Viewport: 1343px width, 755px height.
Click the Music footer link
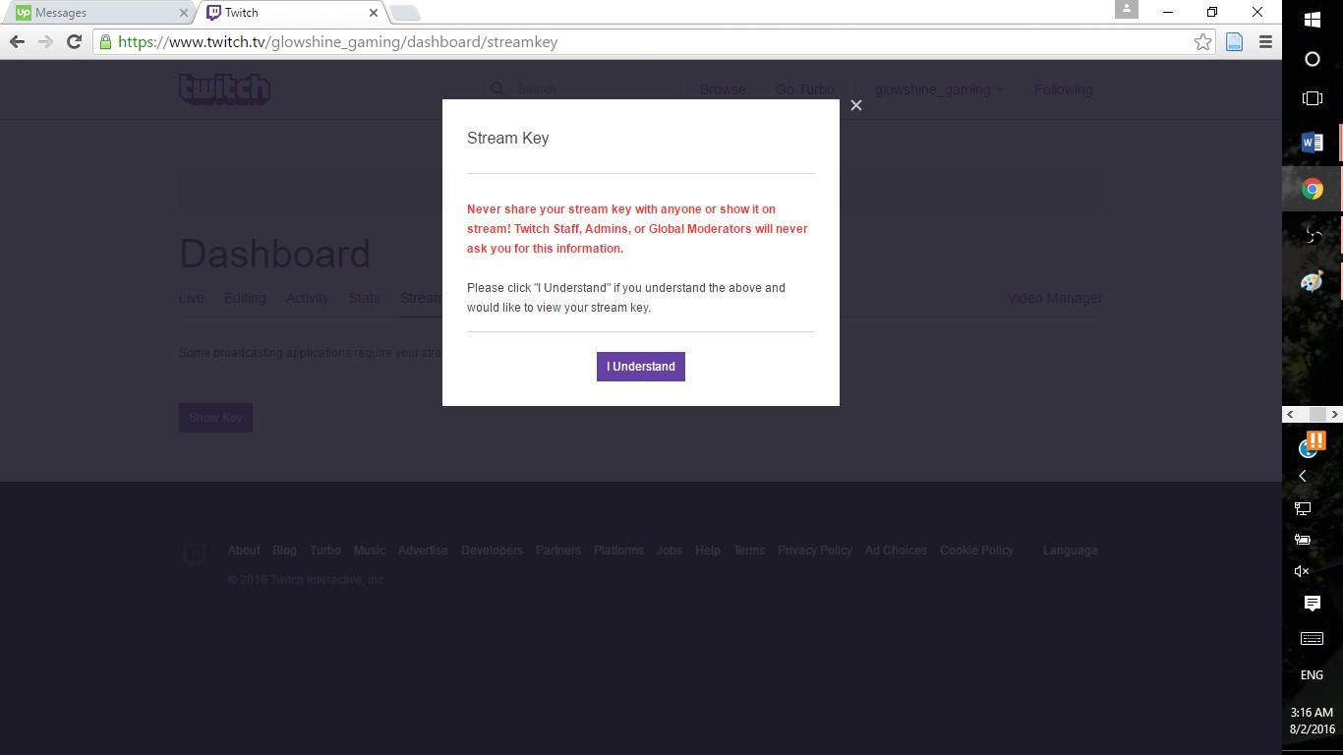[370, 551]
